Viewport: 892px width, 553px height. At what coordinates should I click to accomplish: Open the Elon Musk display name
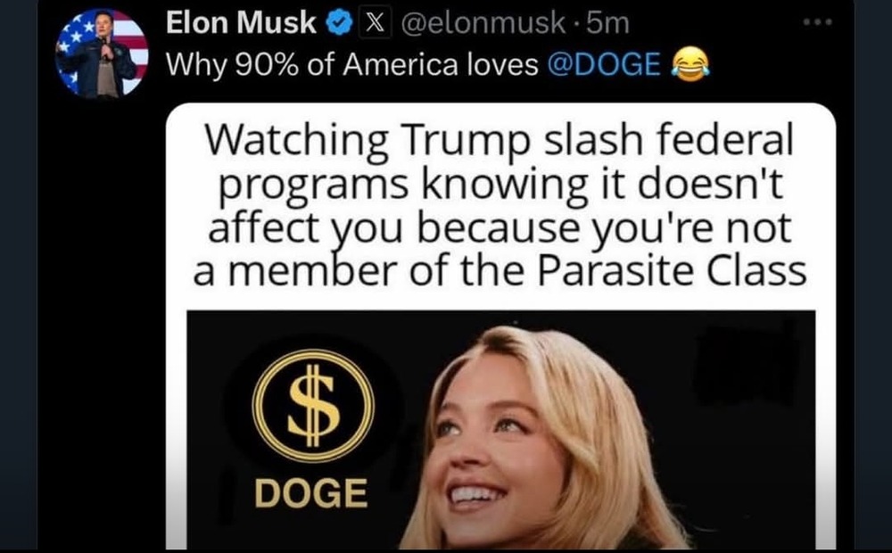(241, 23)
